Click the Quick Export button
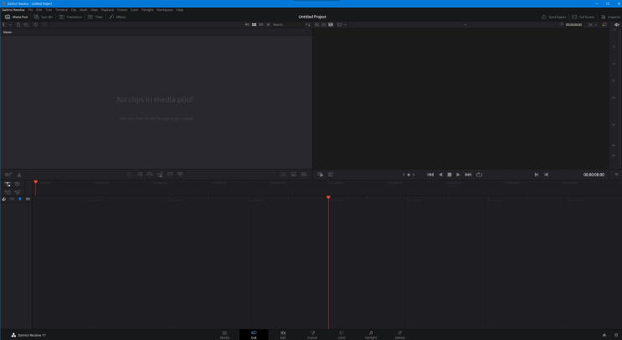The height and width of the screenshot is (340, 622). (553, 17)
